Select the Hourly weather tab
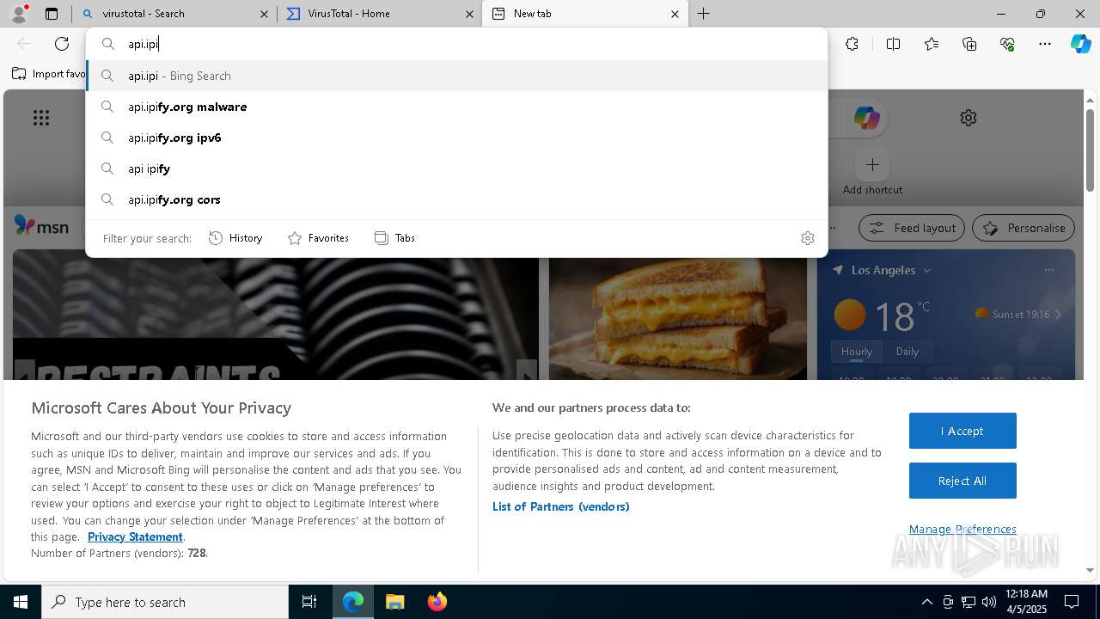Image resolution: width=1100 pixels, height=619 pixels. [x=857, y=352]
